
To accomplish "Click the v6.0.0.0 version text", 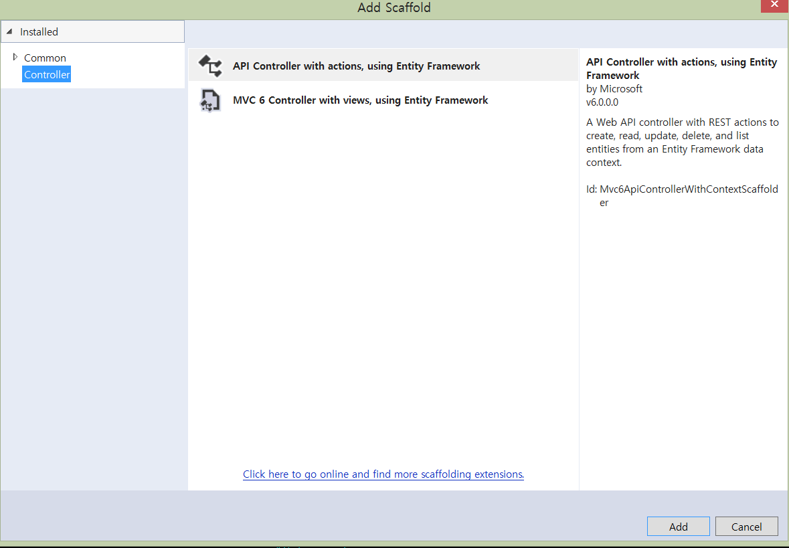I will coord(602,102).
